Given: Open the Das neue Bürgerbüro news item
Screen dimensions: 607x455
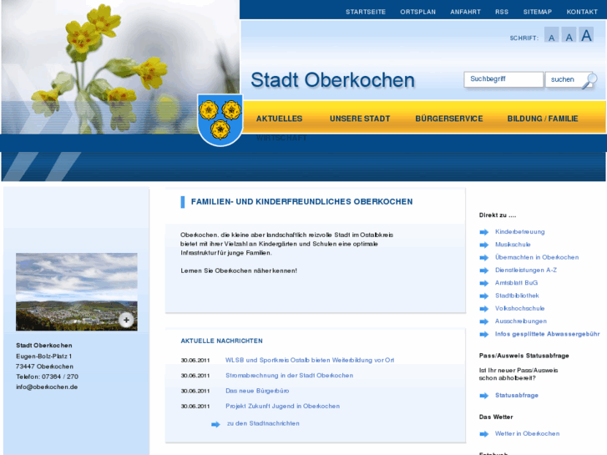Looking at the screenshot, I should point(257,391).
